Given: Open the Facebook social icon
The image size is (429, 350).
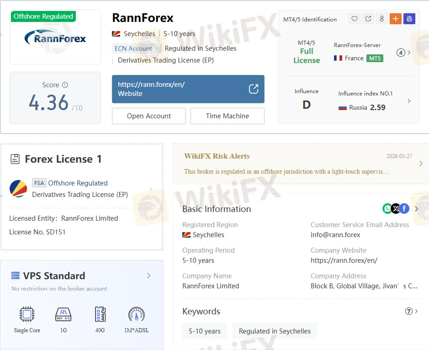Looking at the screenshot, I should [404, 209].
